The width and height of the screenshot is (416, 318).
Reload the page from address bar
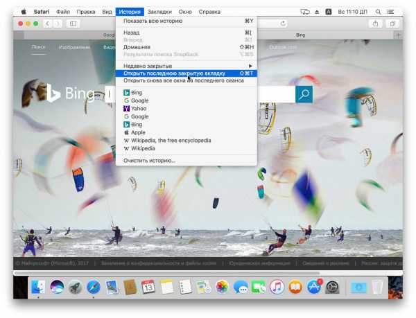point(284,24)
